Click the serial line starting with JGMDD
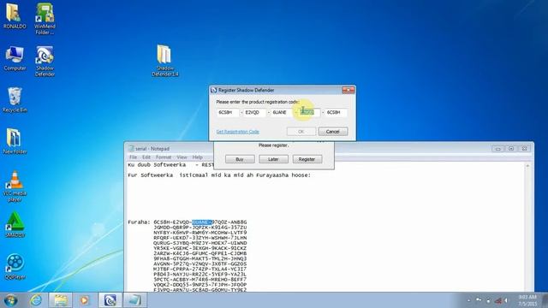The height and width of the screenshot is (308, 548). tap(200, 228)
